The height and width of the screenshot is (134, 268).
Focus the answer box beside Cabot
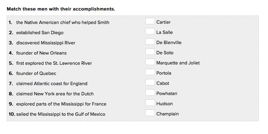(150, 82)
